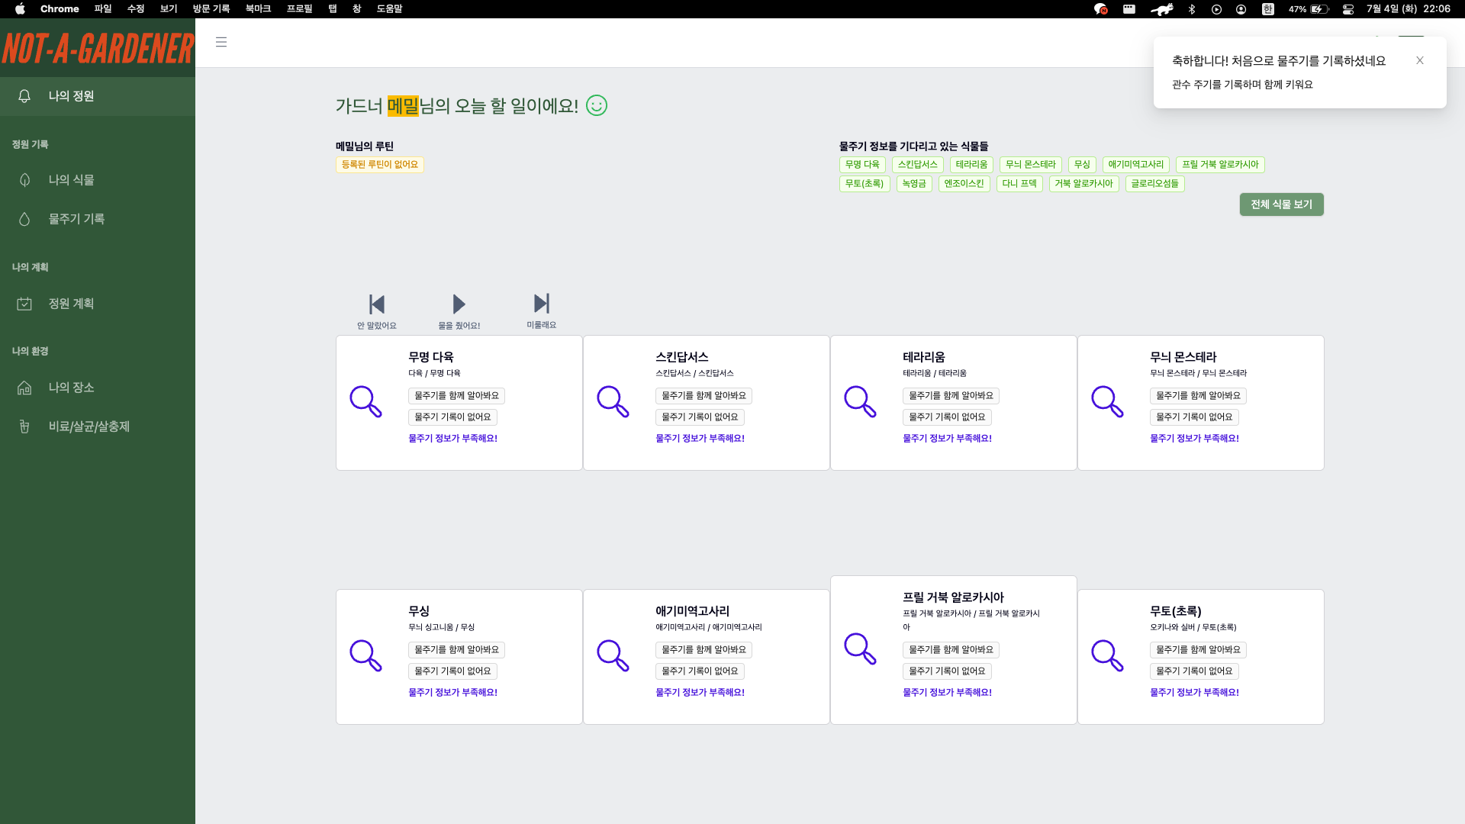Open 나의 장소 sidebar item
The image size is (1465, 824).
(98, 388)
